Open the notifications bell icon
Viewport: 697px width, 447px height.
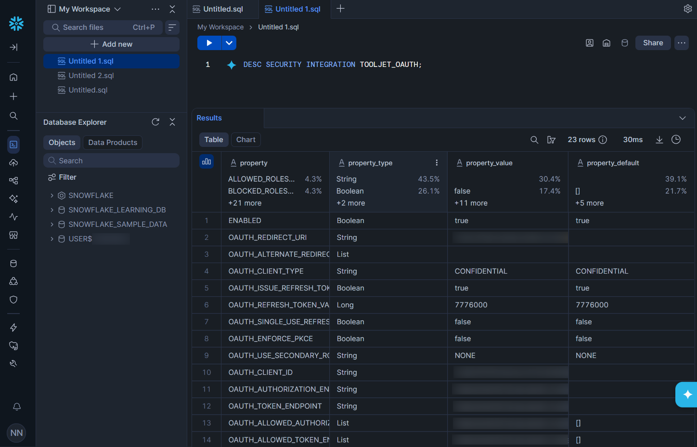tap(17, 407)
